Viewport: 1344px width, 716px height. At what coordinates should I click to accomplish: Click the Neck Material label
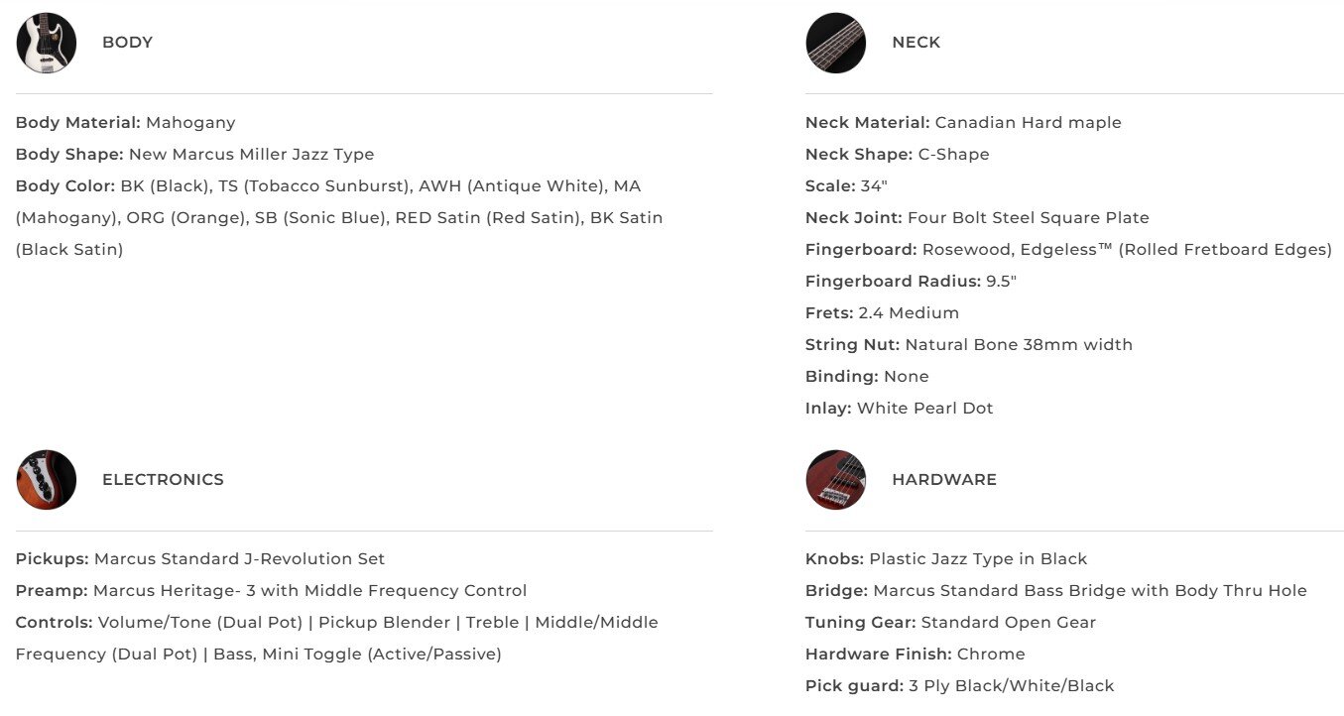tap(867, 123)
